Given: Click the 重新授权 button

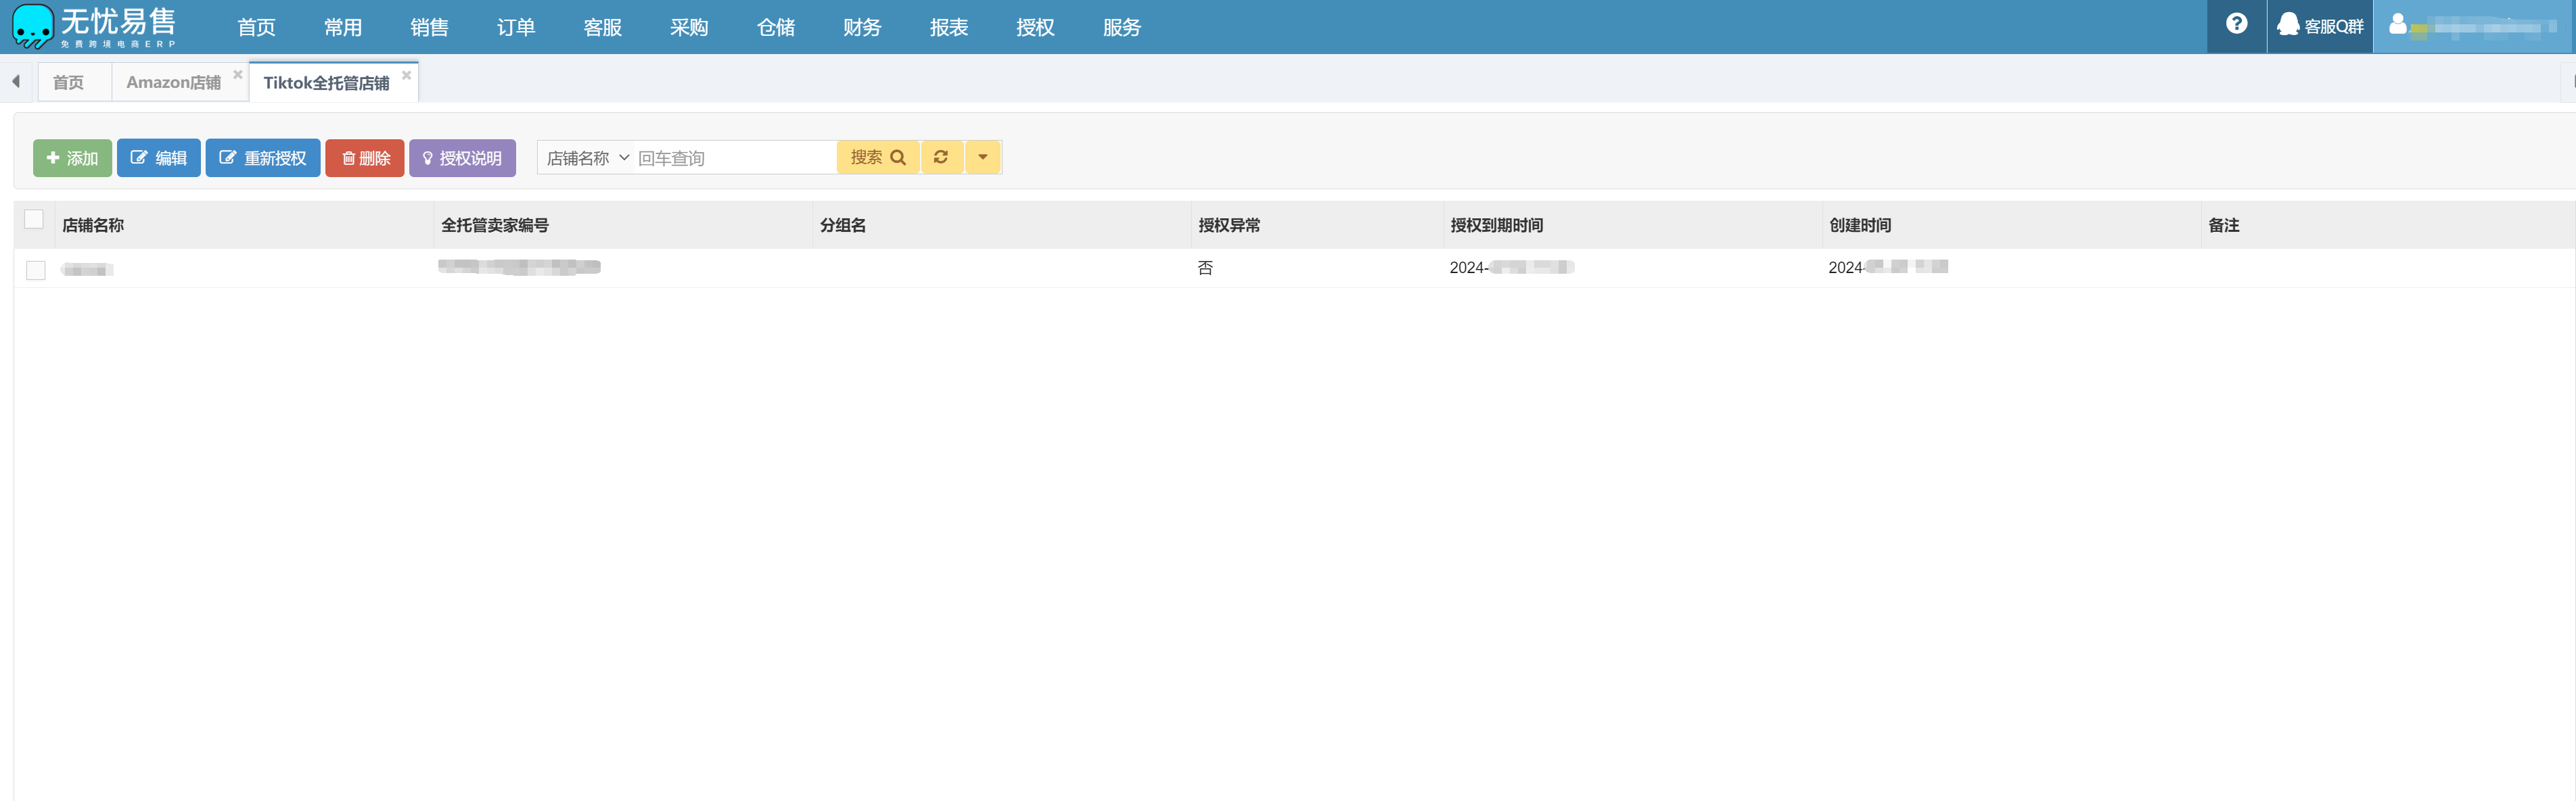Looking at the screenshot, I should [262, 157].
